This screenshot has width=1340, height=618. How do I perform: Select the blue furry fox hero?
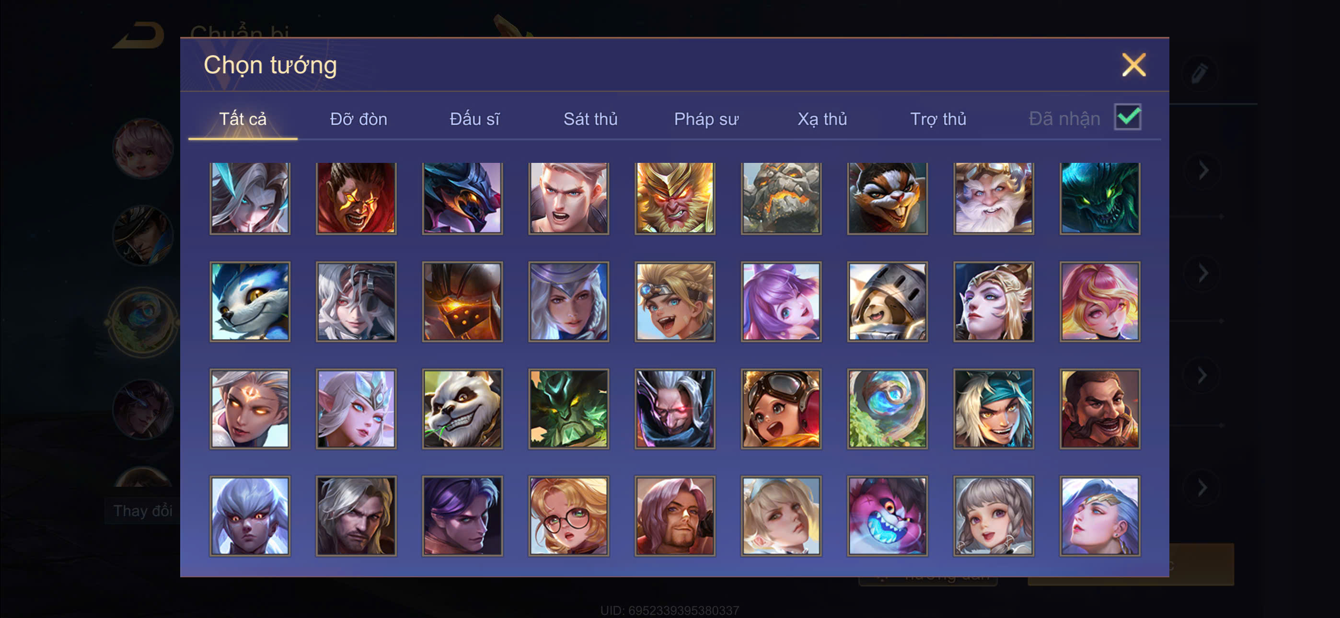[x=250, y=302]
